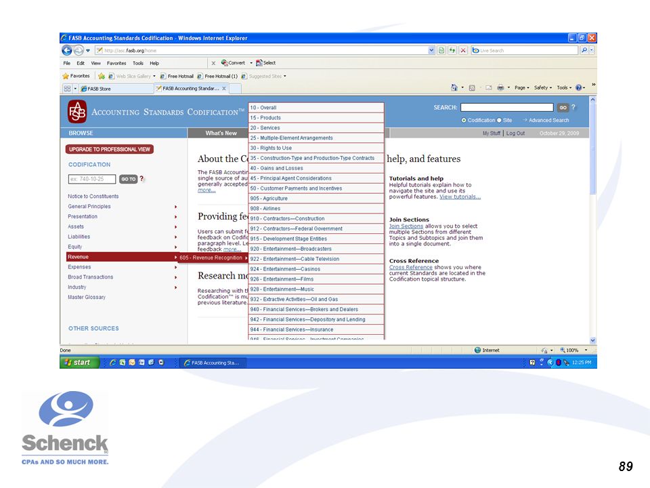Viewport: 650px width, 488px height.
Task: Open the Page dropdown menu
Action: (x=521, y=87)
